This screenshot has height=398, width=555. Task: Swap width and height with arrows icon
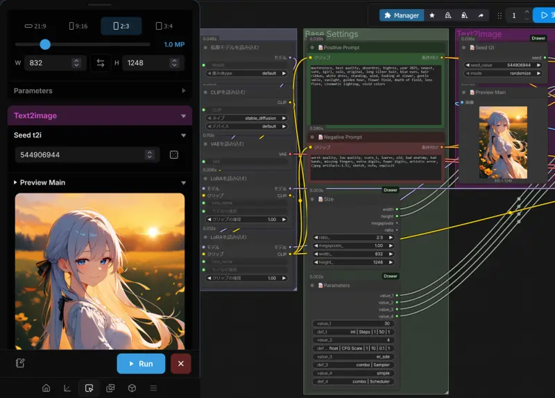tap(101, 63)
